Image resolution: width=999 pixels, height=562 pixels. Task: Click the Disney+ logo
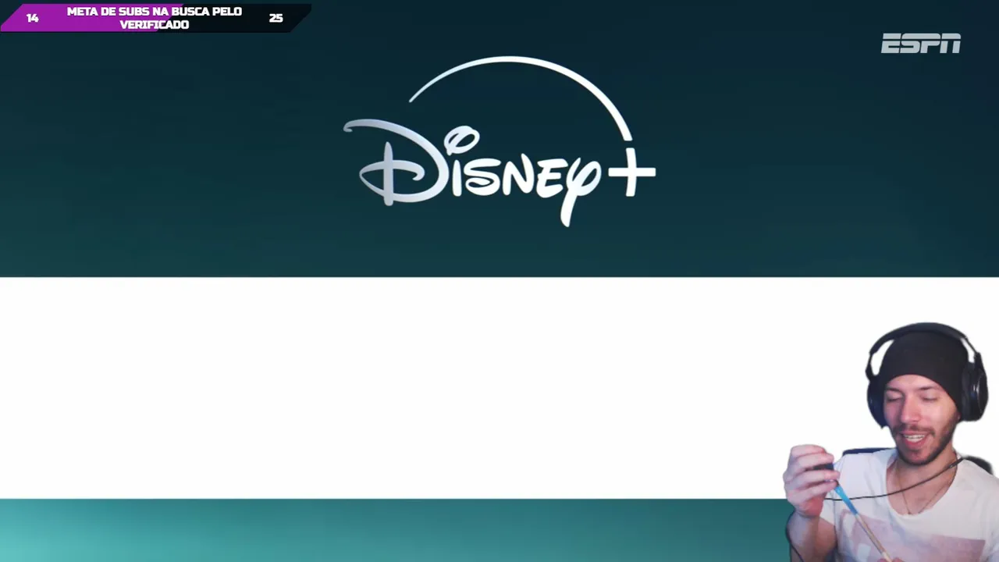[499, 141]
